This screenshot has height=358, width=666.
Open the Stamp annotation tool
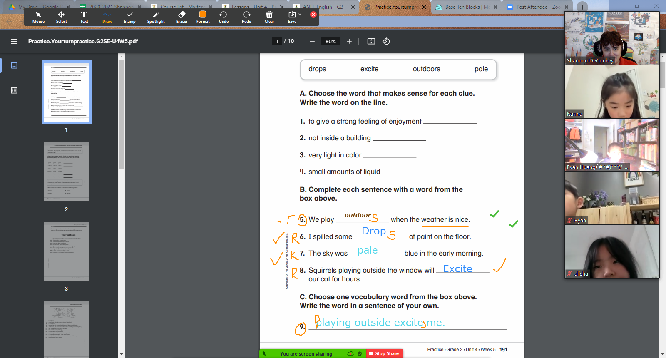[x=129, y=17]
